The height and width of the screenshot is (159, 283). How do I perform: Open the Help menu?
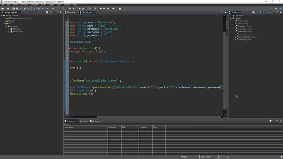click(75, 5)
